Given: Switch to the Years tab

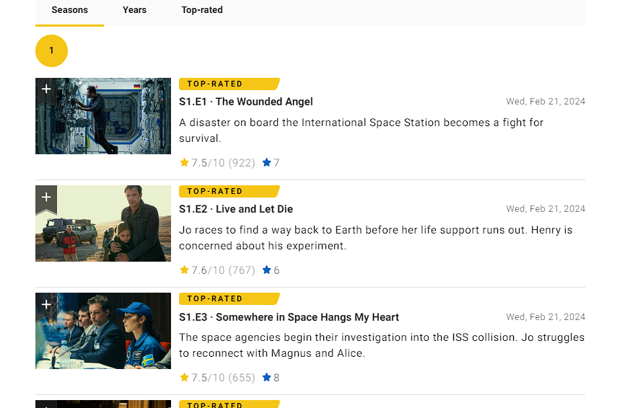Looking at the screenshot, I should 134,10.
